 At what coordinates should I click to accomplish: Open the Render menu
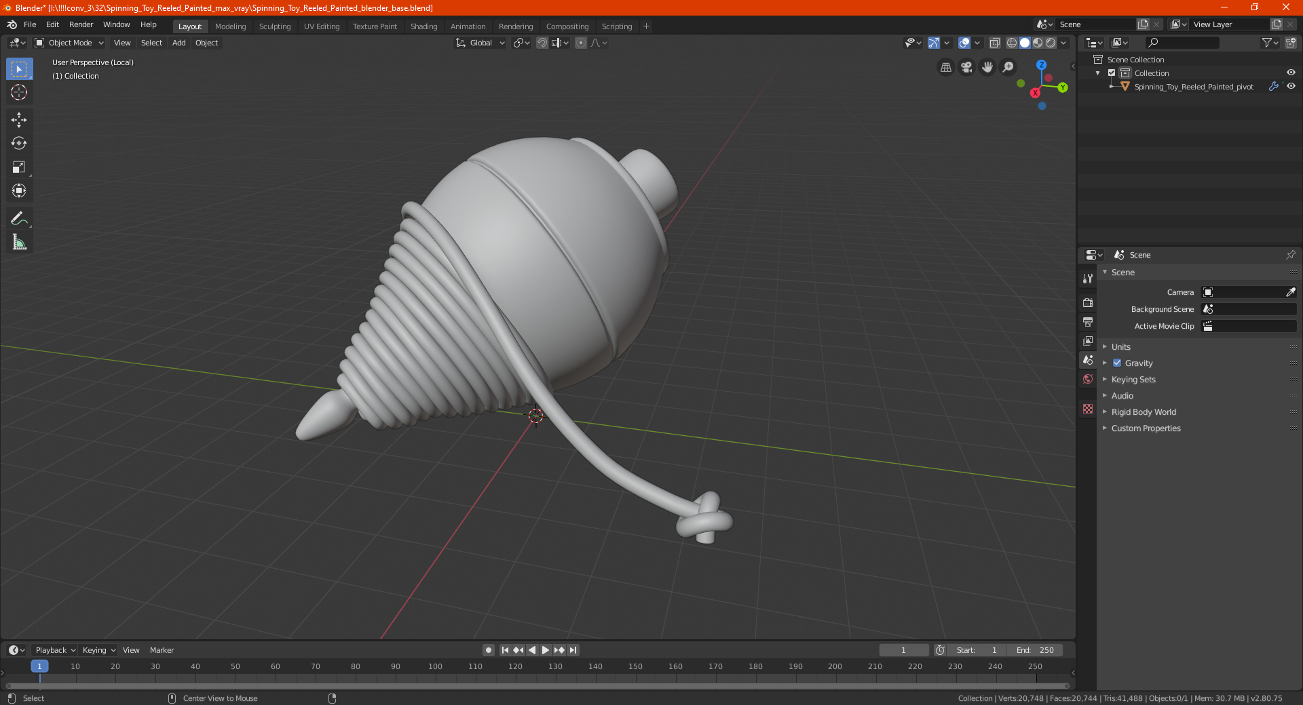click(x=81, y=24)
